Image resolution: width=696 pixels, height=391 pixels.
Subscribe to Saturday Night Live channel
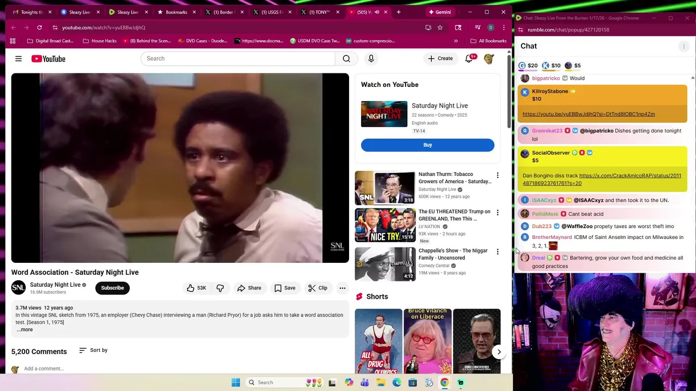[x=113, y=288]
